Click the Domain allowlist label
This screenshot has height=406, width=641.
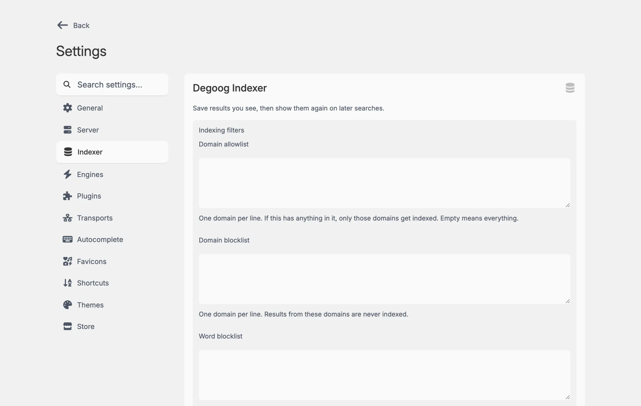[x=224, y=144]
